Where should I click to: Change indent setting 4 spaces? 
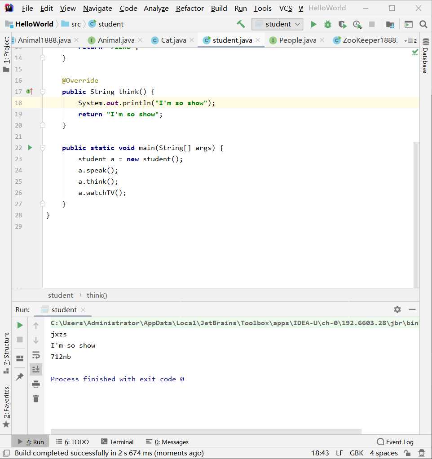[x=384, y=453]
